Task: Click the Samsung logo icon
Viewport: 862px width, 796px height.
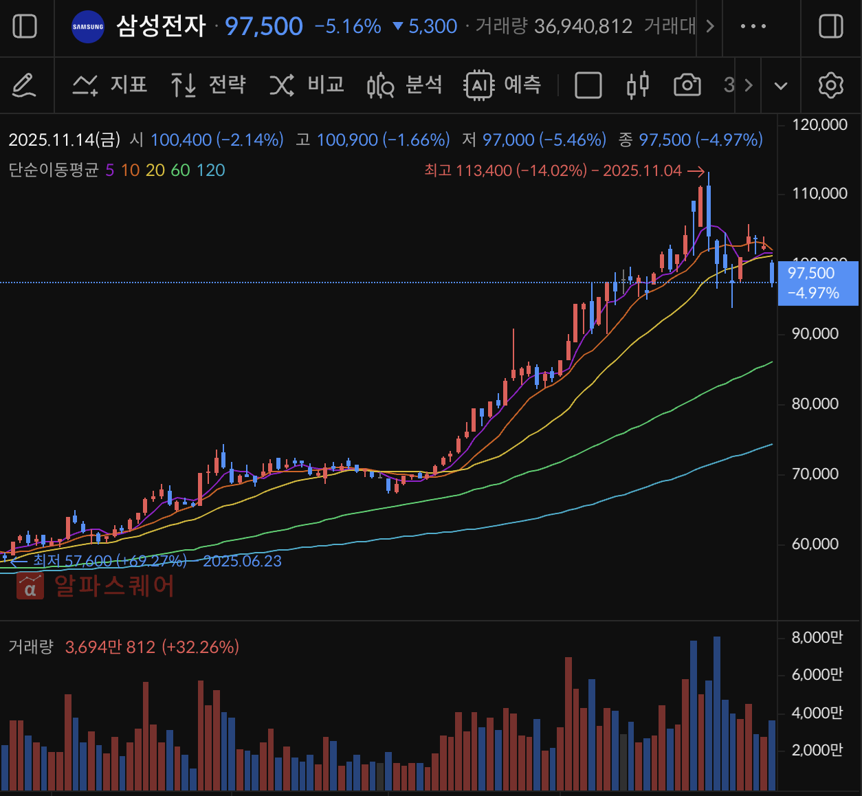Action: click(x=88, y=27)
